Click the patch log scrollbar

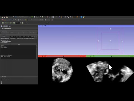(37, 52)
